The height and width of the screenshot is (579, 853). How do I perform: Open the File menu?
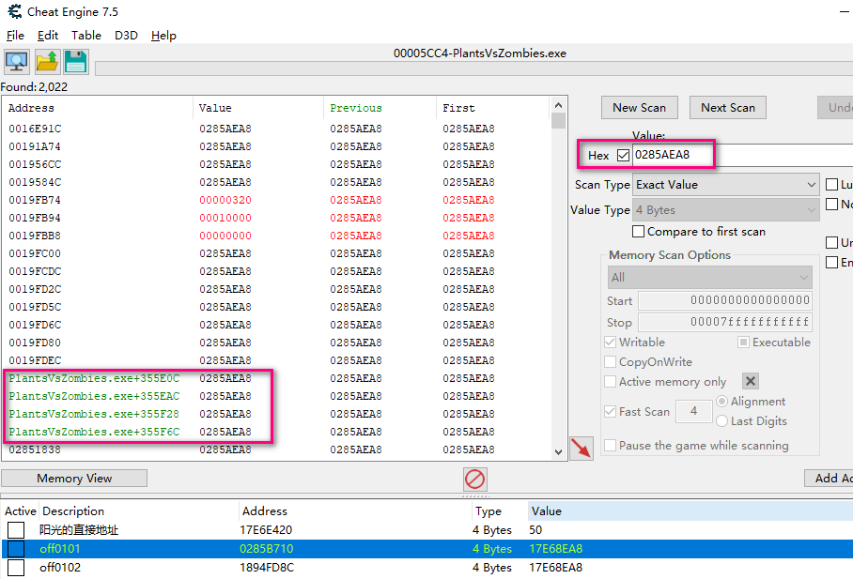click(x=15, y=36)
